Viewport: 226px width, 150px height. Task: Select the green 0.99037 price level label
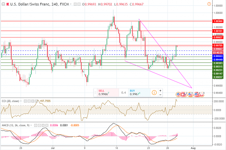pos(218,77)
